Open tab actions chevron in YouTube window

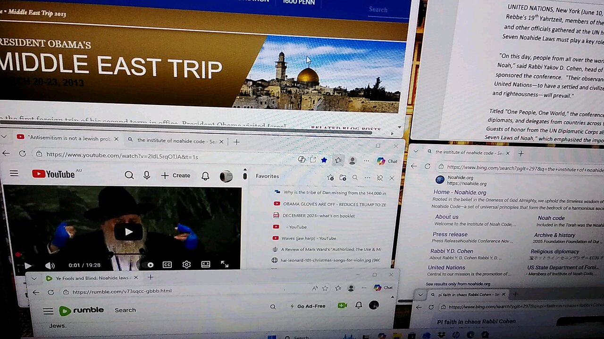[x=4, y=137]
